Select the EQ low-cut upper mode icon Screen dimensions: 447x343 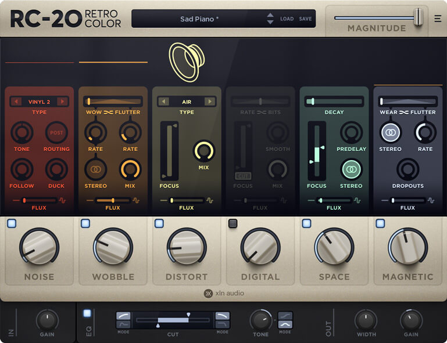pyautogui.click(x=123, y=316)
